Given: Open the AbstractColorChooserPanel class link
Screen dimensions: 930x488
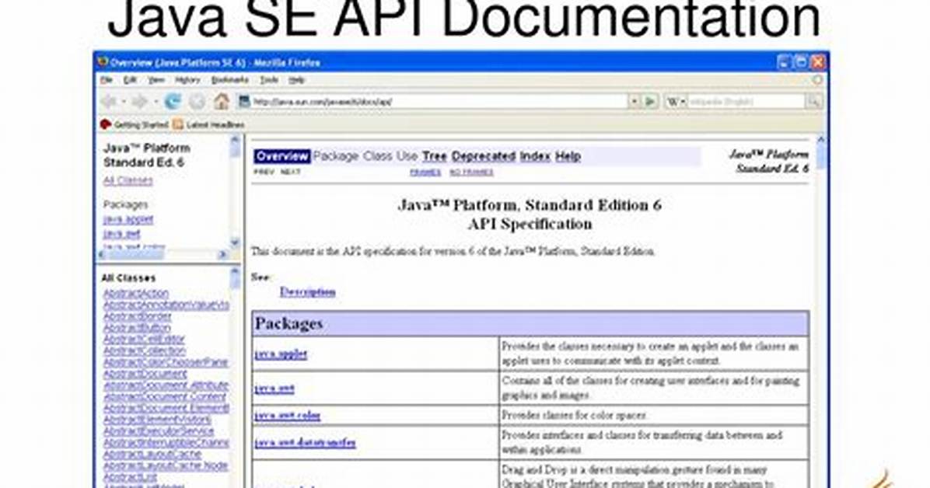Looking at the screenshot, I should click(x=166, y=362).
